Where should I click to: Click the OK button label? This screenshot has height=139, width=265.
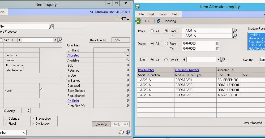coord(147,21)
